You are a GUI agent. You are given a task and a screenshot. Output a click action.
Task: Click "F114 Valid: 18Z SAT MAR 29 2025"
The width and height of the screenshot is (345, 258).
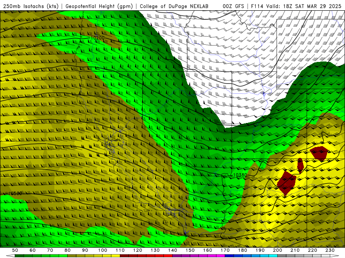pos(296,6)
